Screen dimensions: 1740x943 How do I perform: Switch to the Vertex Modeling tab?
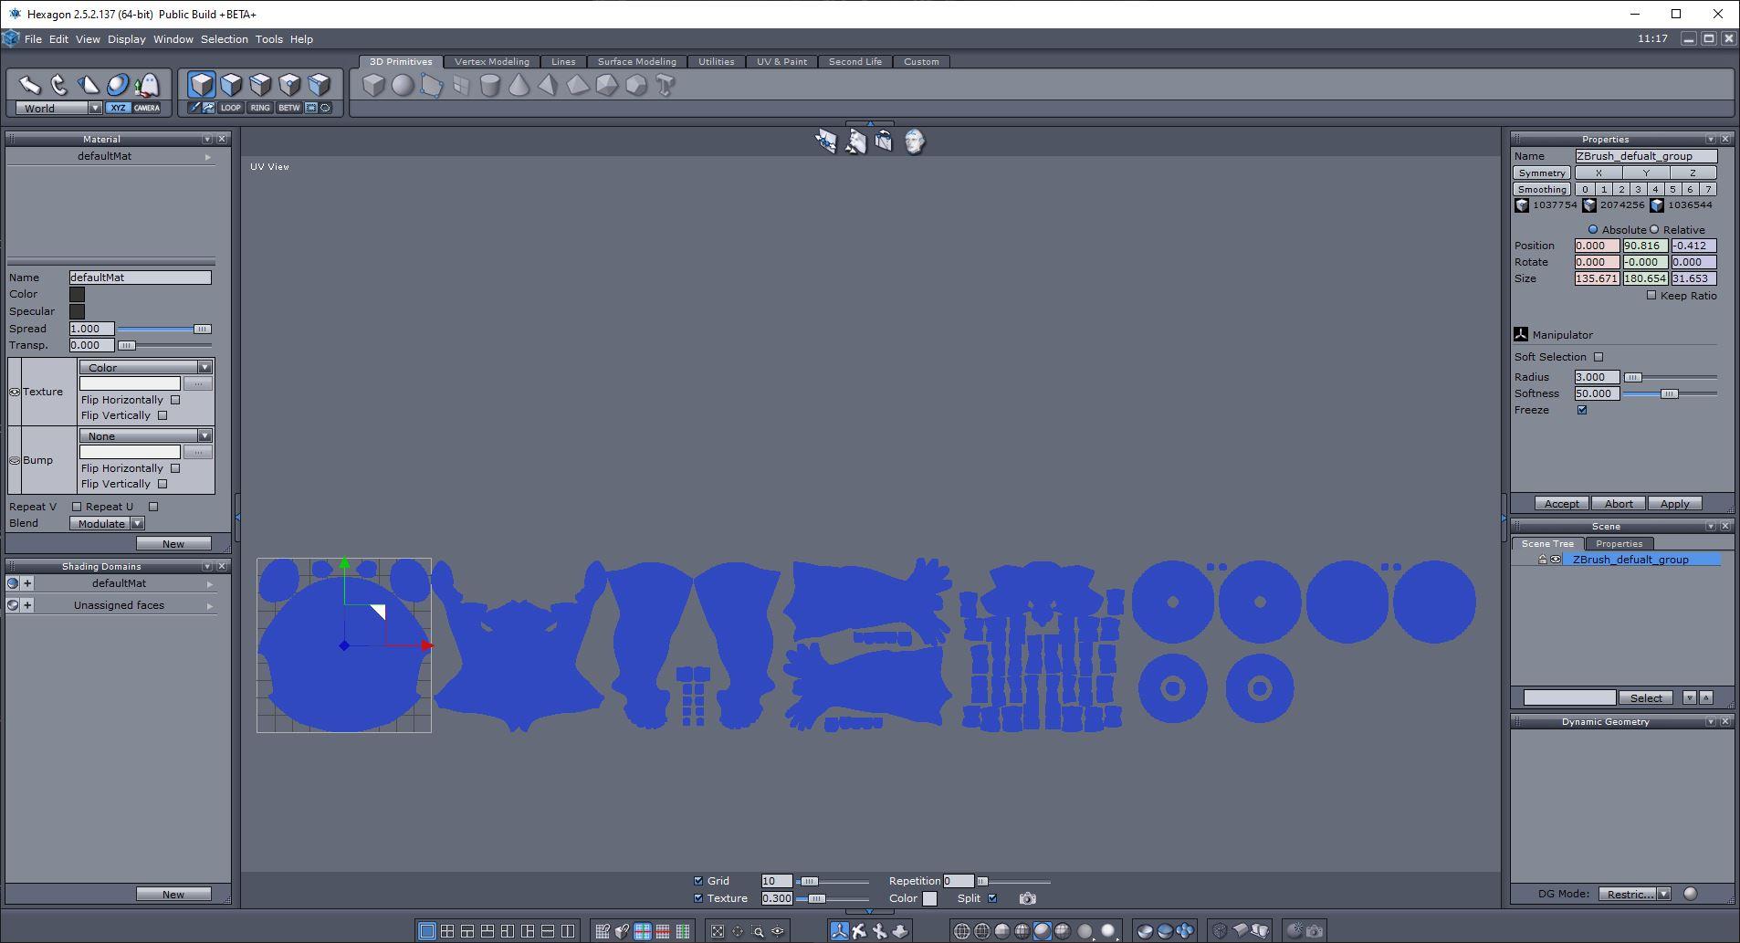[491, 61]
